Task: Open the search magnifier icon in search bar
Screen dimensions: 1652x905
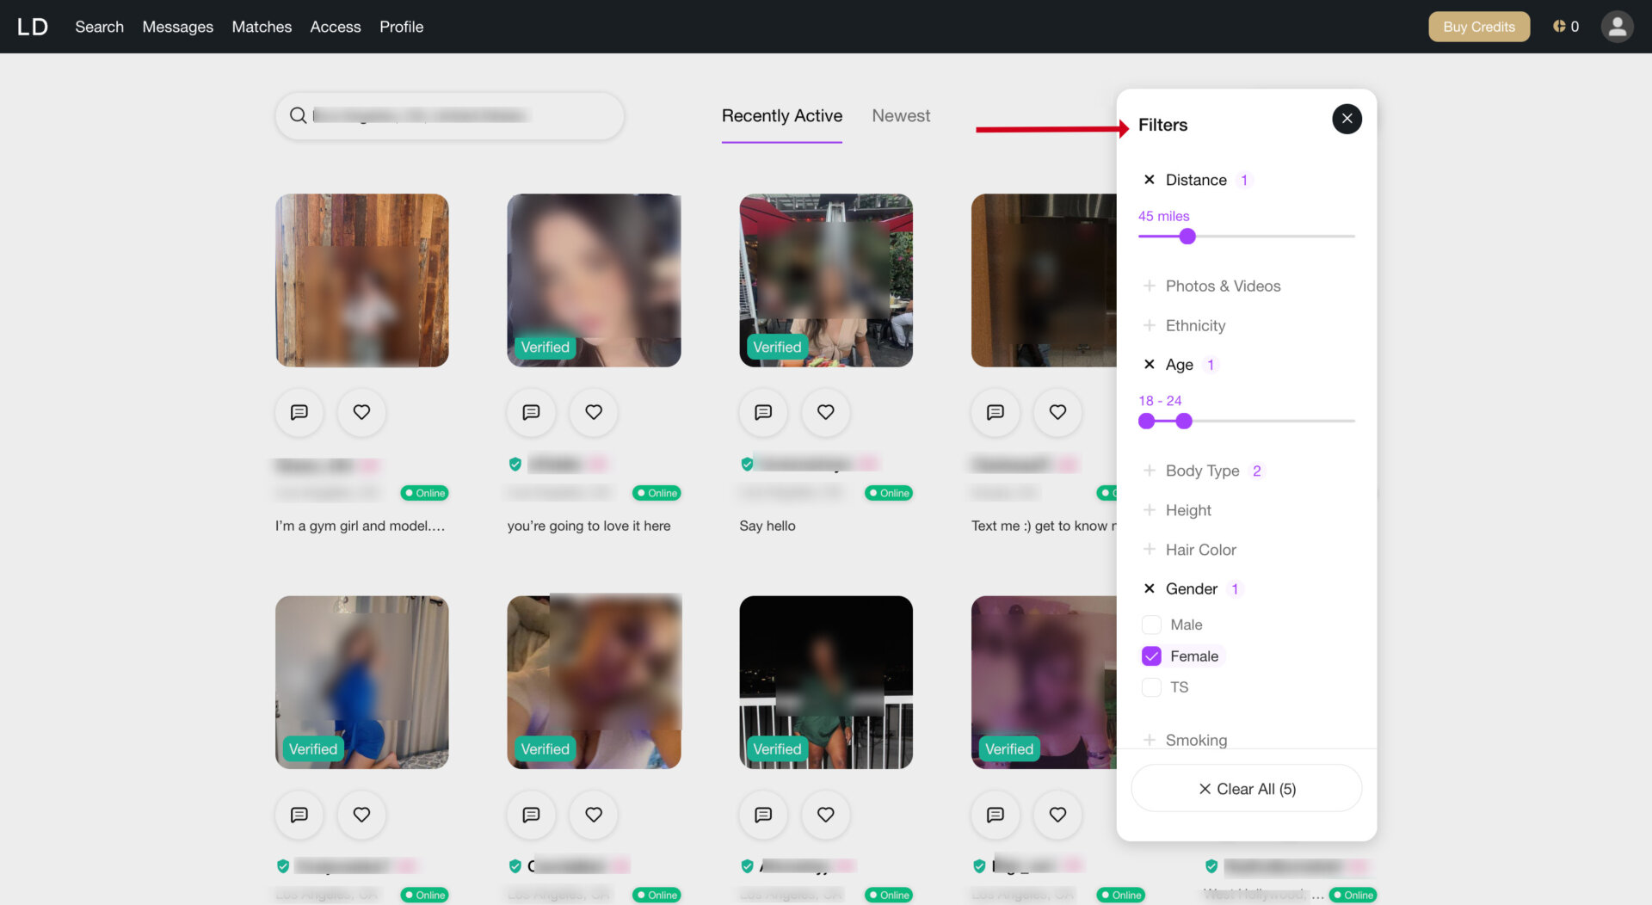Action: point(298,115)
